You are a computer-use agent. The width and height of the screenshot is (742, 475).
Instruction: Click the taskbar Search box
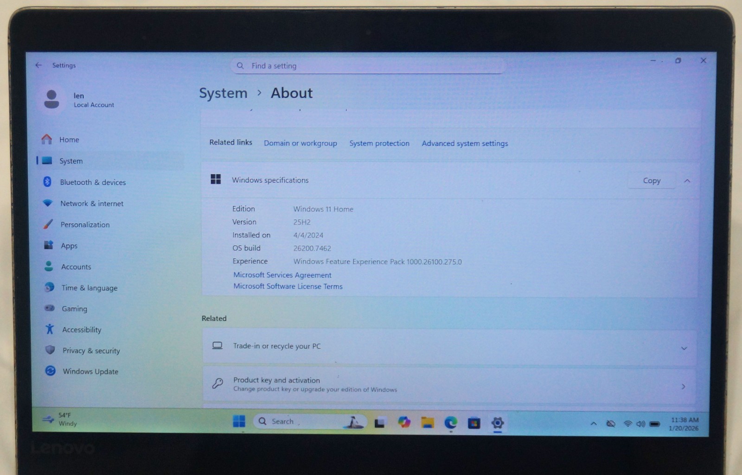click(310, 421)
